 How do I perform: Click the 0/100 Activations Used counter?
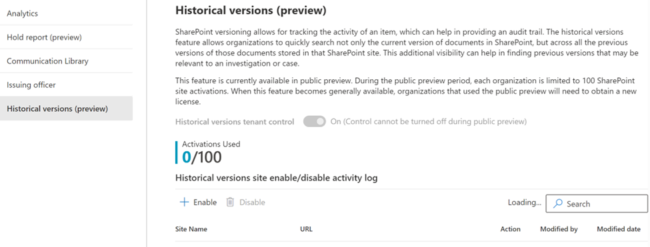click(202, 157)
